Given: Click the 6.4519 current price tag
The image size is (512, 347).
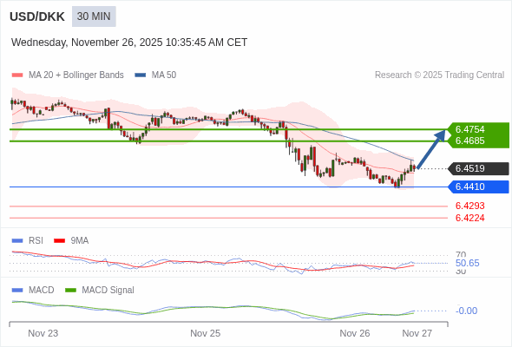Looking at the screenshot, I should pyautogui.click(x=478, y=169).
